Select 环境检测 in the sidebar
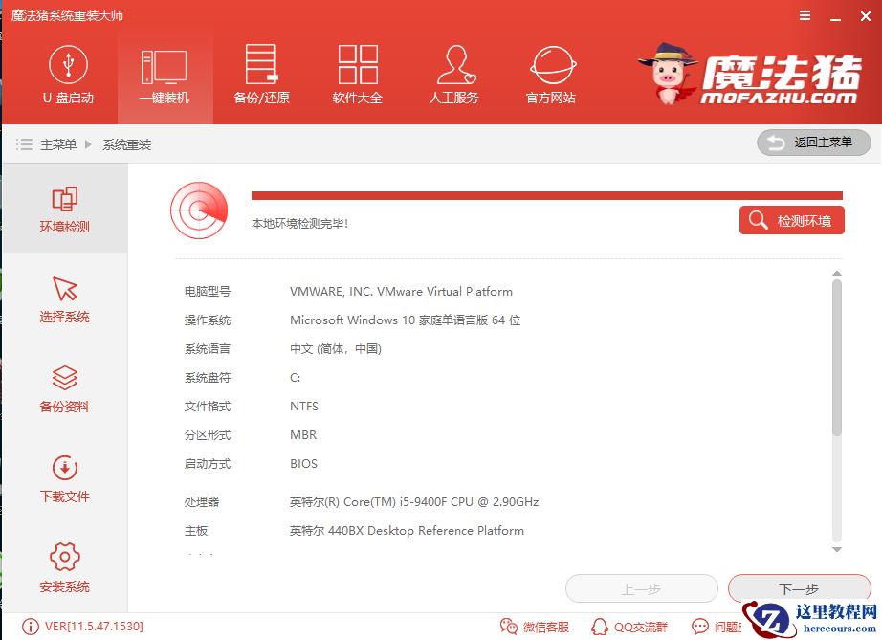The image size is (882, 640). click(63, 209)
